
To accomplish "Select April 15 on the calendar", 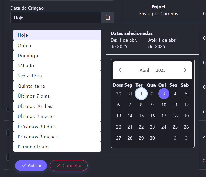I will 141,116.
